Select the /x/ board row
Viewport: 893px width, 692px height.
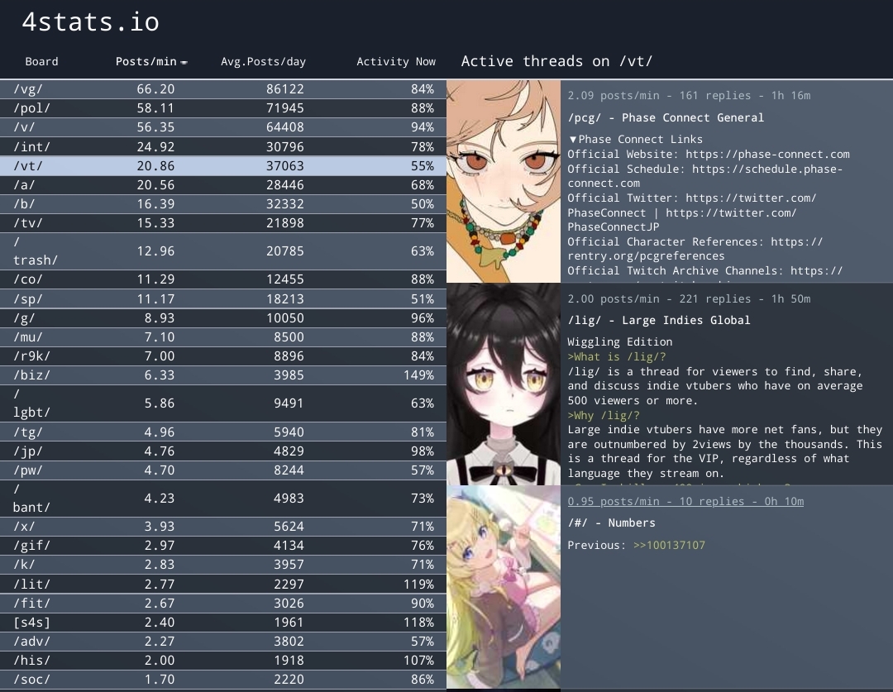[223, 527]
